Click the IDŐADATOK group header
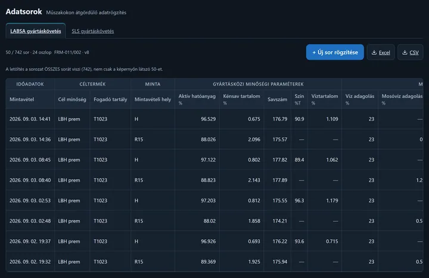 (30, 84)
